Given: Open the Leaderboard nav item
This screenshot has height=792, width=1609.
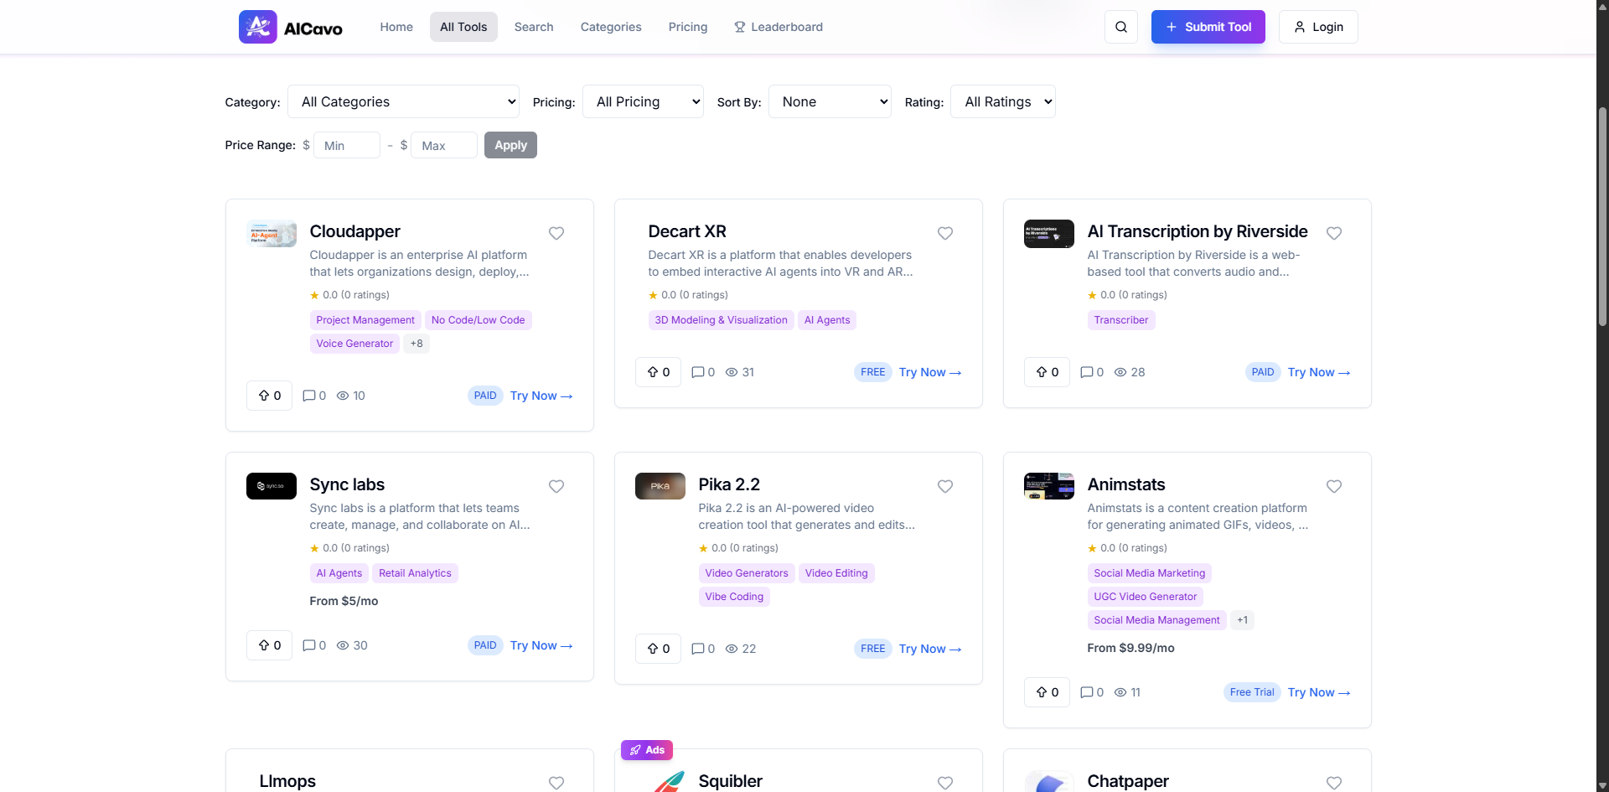Looking at the screenshot, I should click(x=779, y=27).
